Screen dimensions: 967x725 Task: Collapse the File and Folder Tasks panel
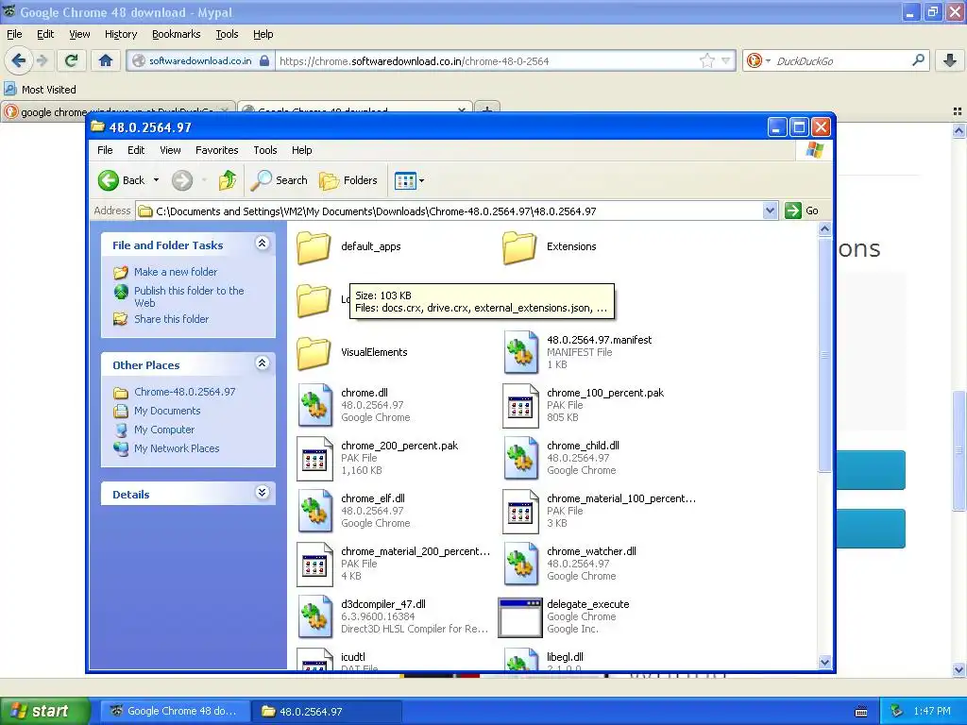click(x=263, y=243)
